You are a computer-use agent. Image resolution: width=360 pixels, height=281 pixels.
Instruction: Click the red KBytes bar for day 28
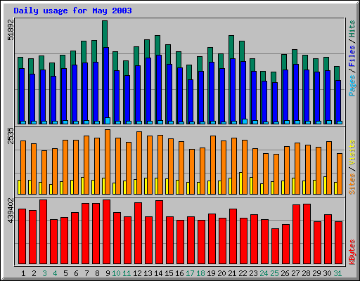pyautogui.click(x=307, y=234)
